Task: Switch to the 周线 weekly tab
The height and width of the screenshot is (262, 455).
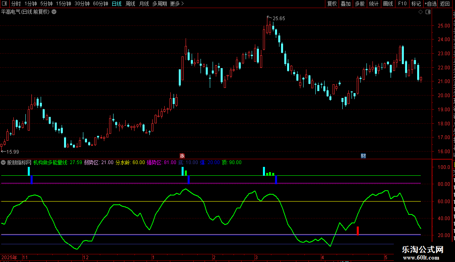Action: click(130, 4)
